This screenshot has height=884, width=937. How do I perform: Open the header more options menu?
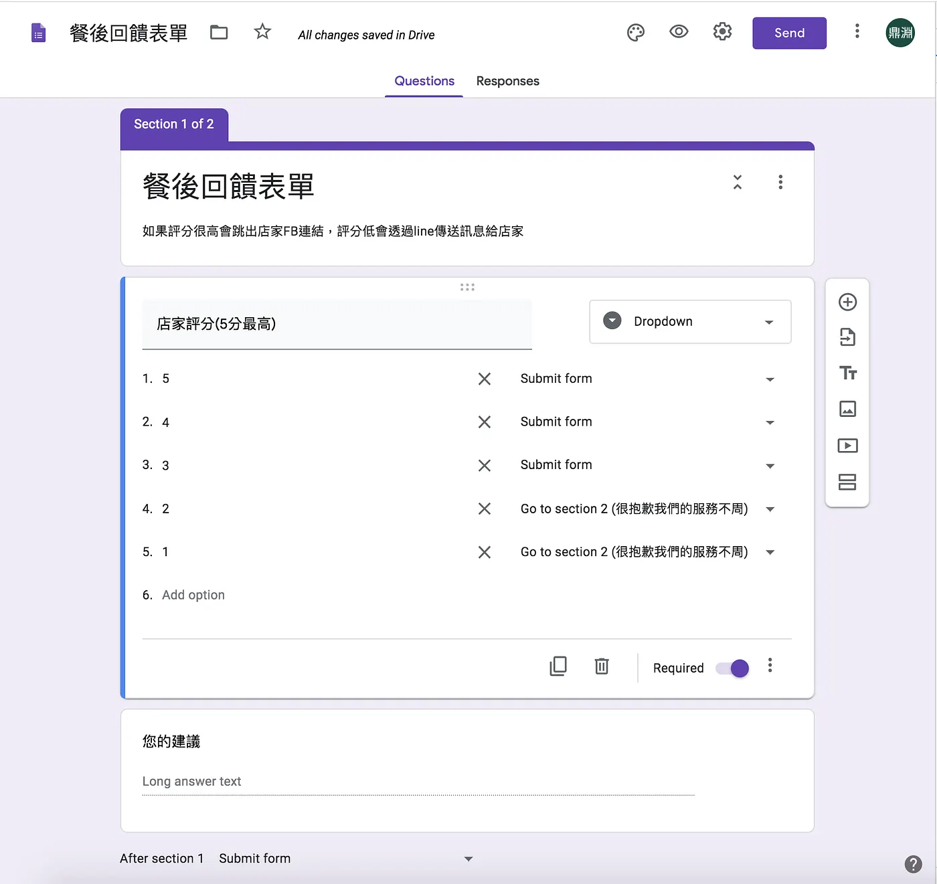(x=857, y=31)
